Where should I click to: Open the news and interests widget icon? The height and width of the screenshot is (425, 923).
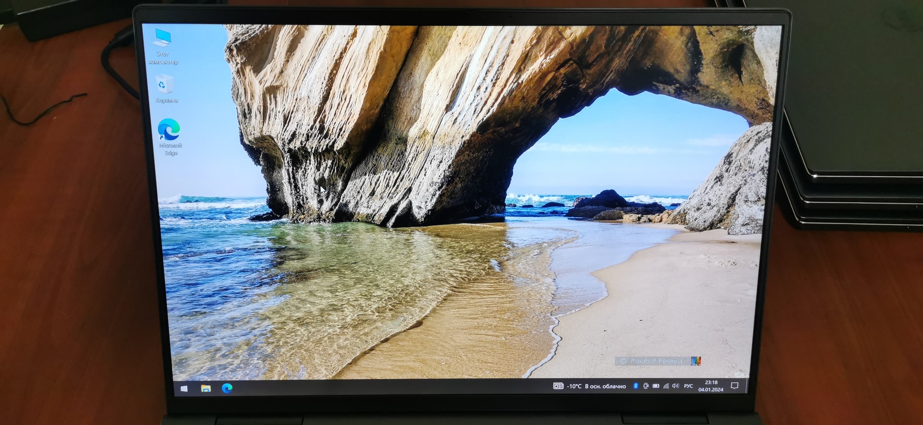[558, 386]
